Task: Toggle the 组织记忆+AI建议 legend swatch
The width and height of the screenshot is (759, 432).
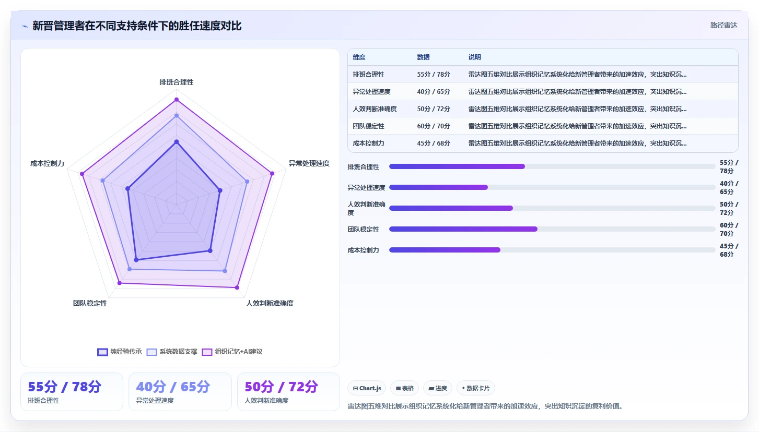Action: pyautogui.click(x=207, y=352)
